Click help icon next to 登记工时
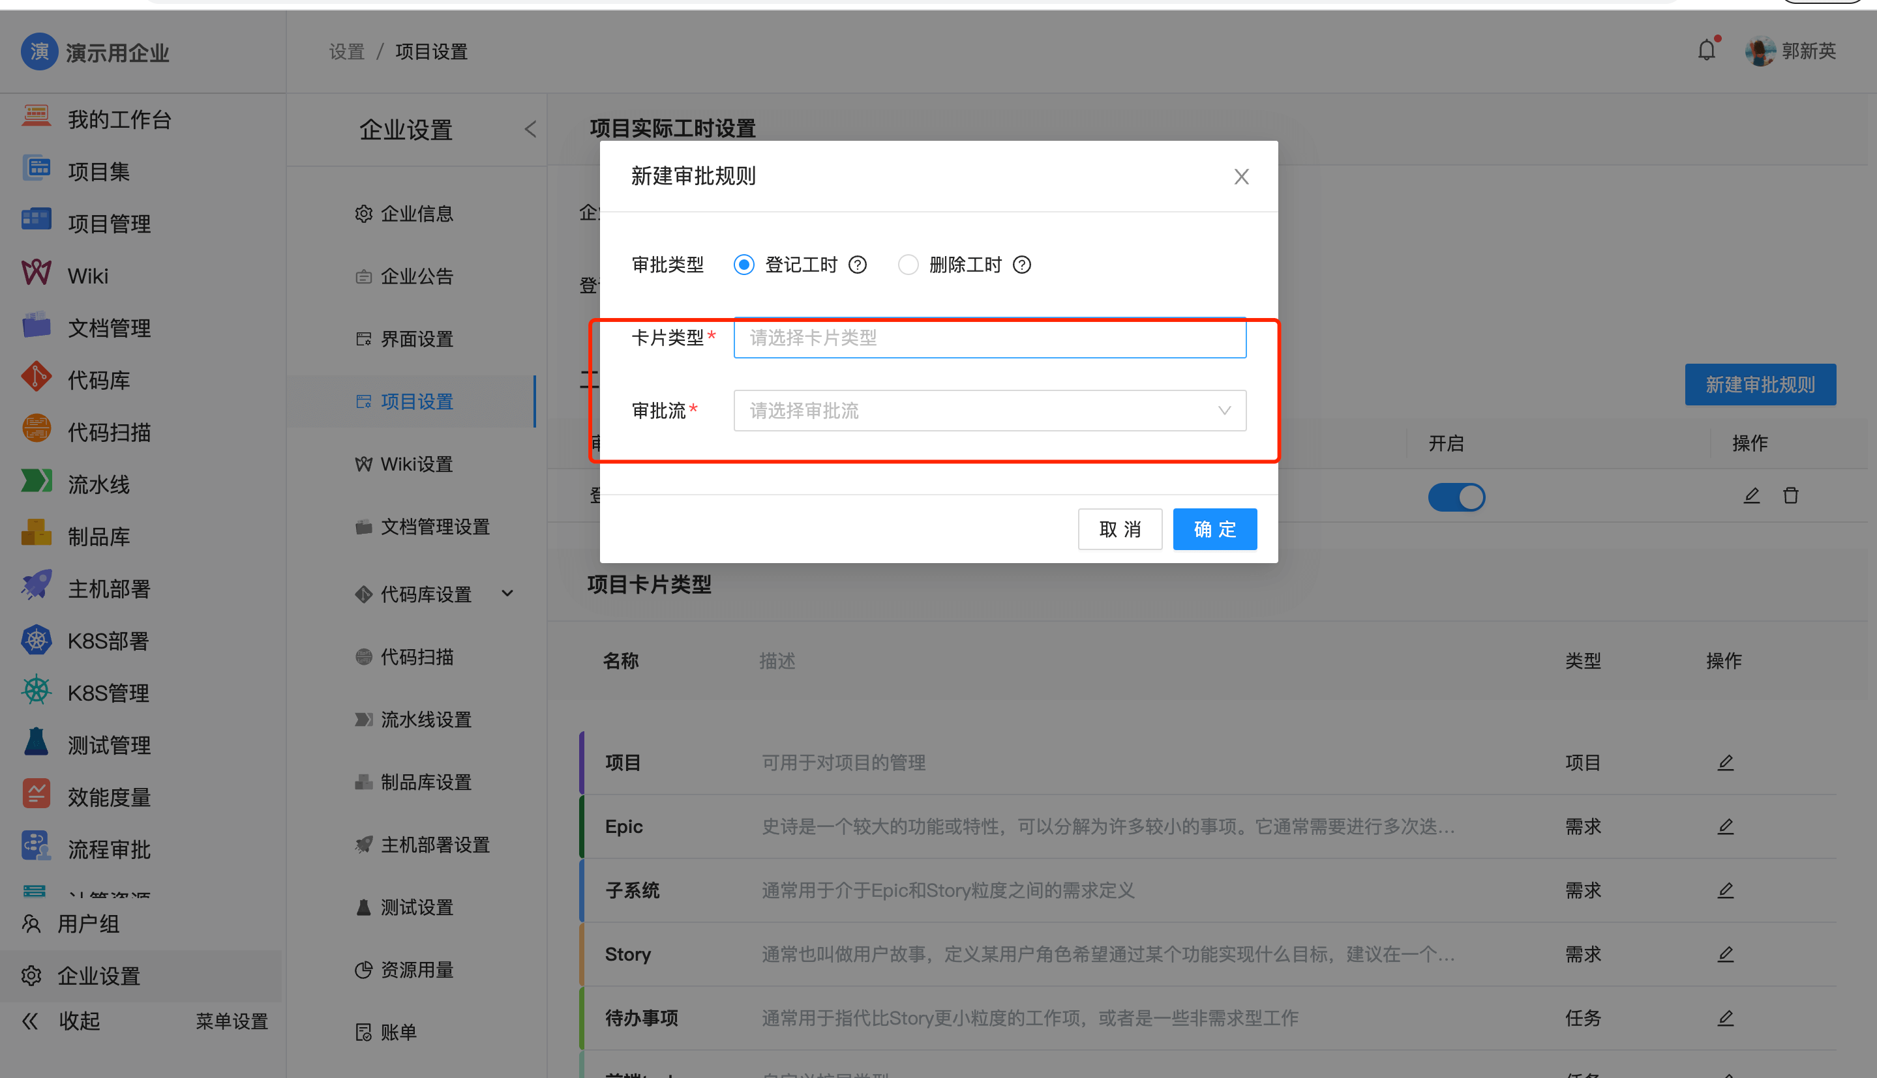 (858, 265)
